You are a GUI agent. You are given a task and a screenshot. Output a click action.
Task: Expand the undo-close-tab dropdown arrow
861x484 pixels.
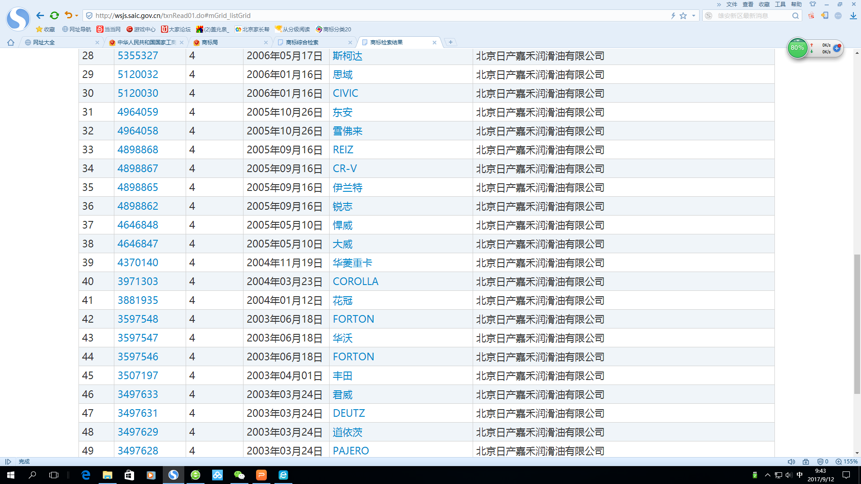77,16
